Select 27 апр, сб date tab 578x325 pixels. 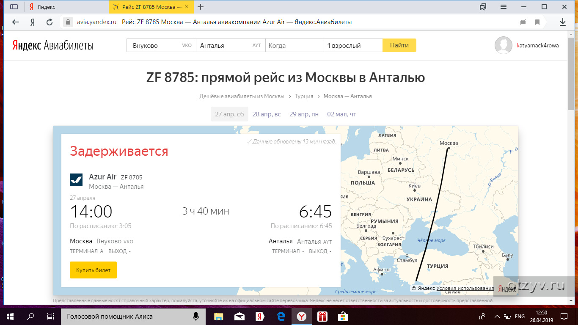point(229,114)
